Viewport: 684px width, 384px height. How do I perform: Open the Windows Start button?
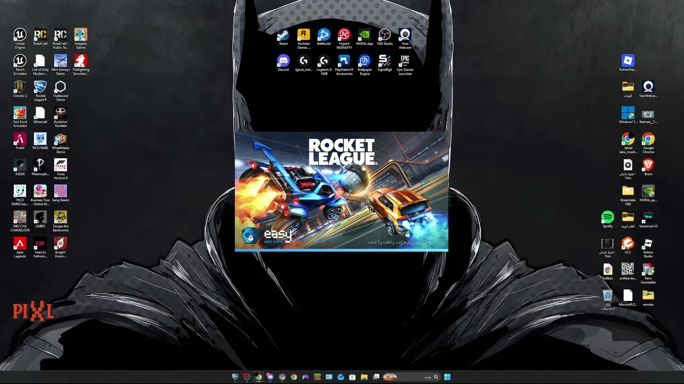[x=447, y=377]
